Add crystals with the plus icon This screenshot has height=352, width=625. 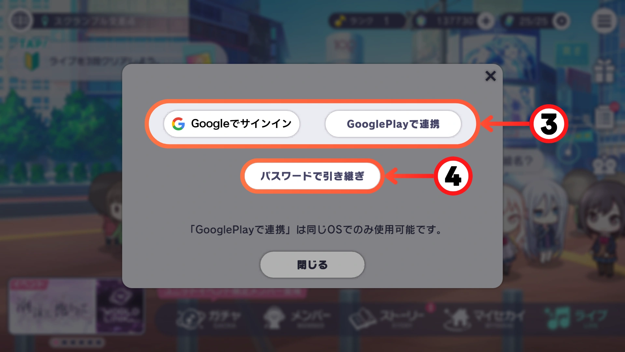pos(486,21)
